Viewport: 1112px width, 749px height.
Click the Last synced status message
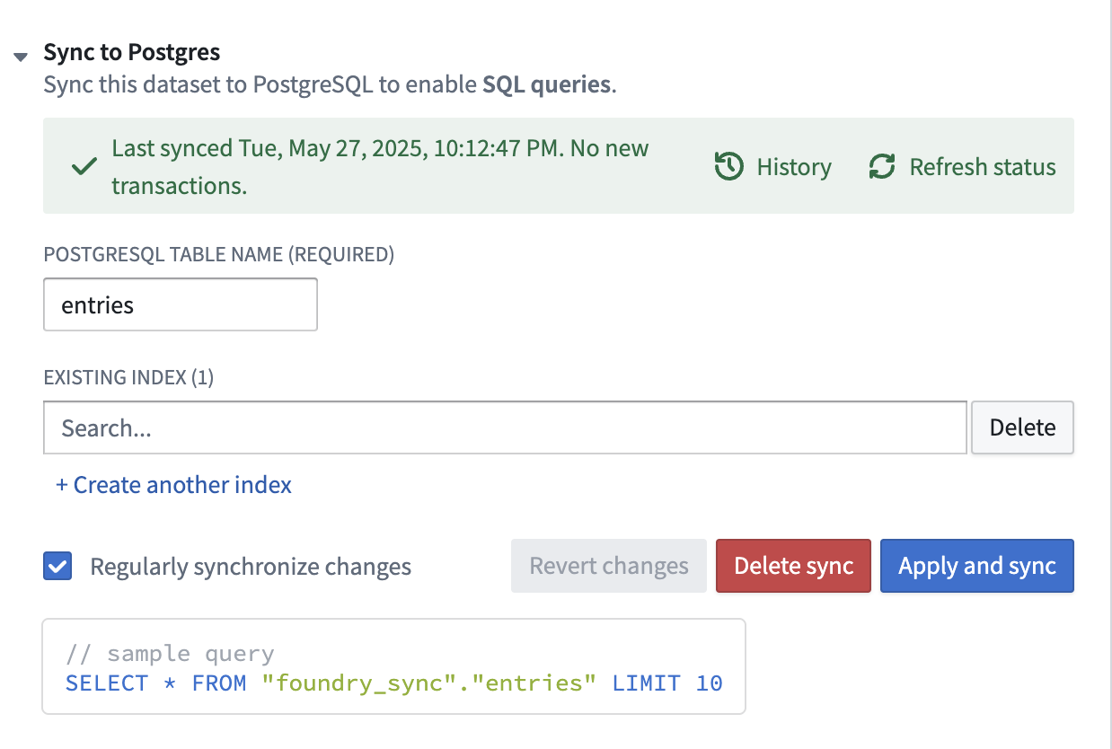point(380,167)
